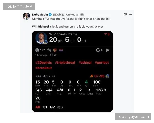154x123 pixels.
Task: Click the goat emoji reaction
Action: (49, 50)
